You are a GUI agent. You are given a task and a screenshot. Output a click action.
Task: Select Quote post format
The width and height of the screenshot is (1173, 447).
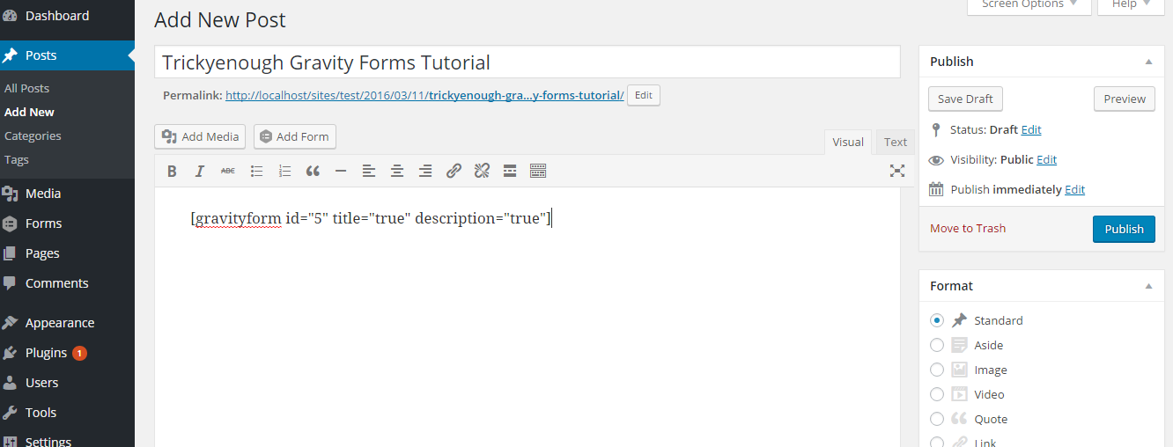pyautogui.click(x=937, y=419)
